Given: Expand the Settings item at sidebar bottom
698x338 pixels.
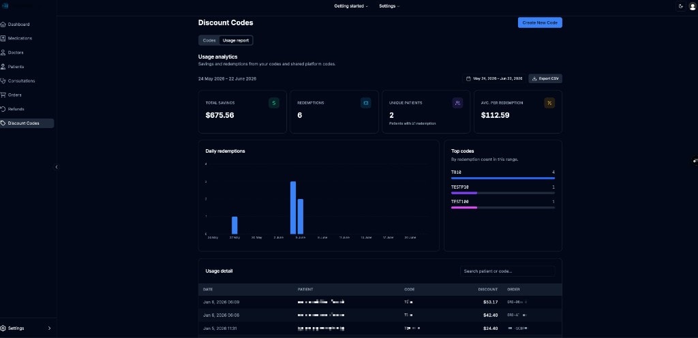Looking at the screenshot, I should point(27,328).
